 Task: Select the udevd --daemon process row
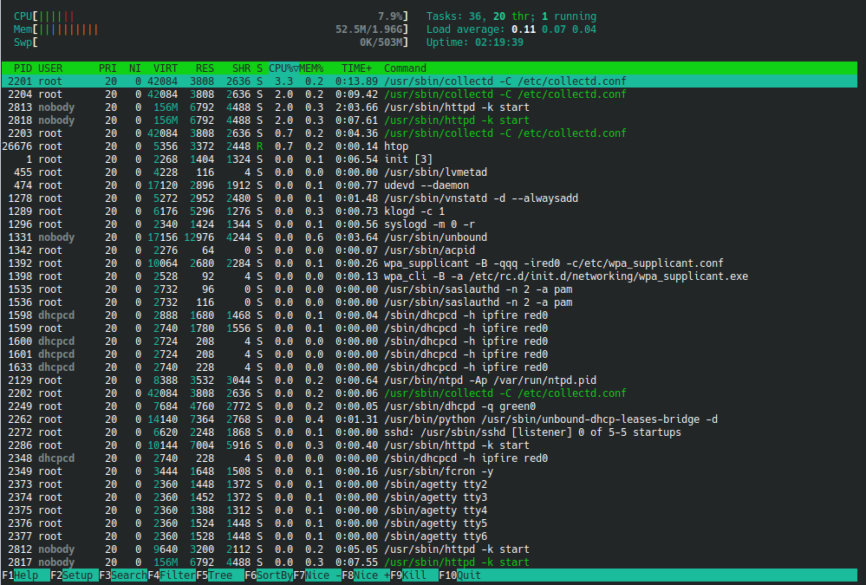(x=429, y=185)
